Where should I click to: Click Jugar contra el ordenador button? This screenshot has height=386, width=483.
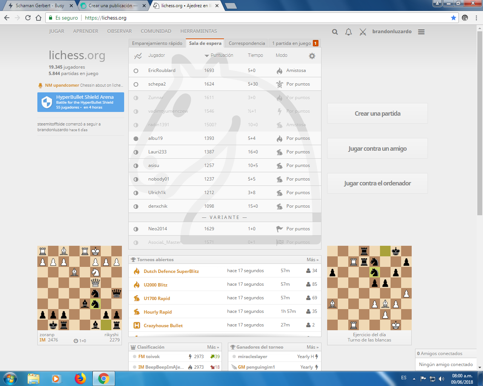(x=377, y=183)
